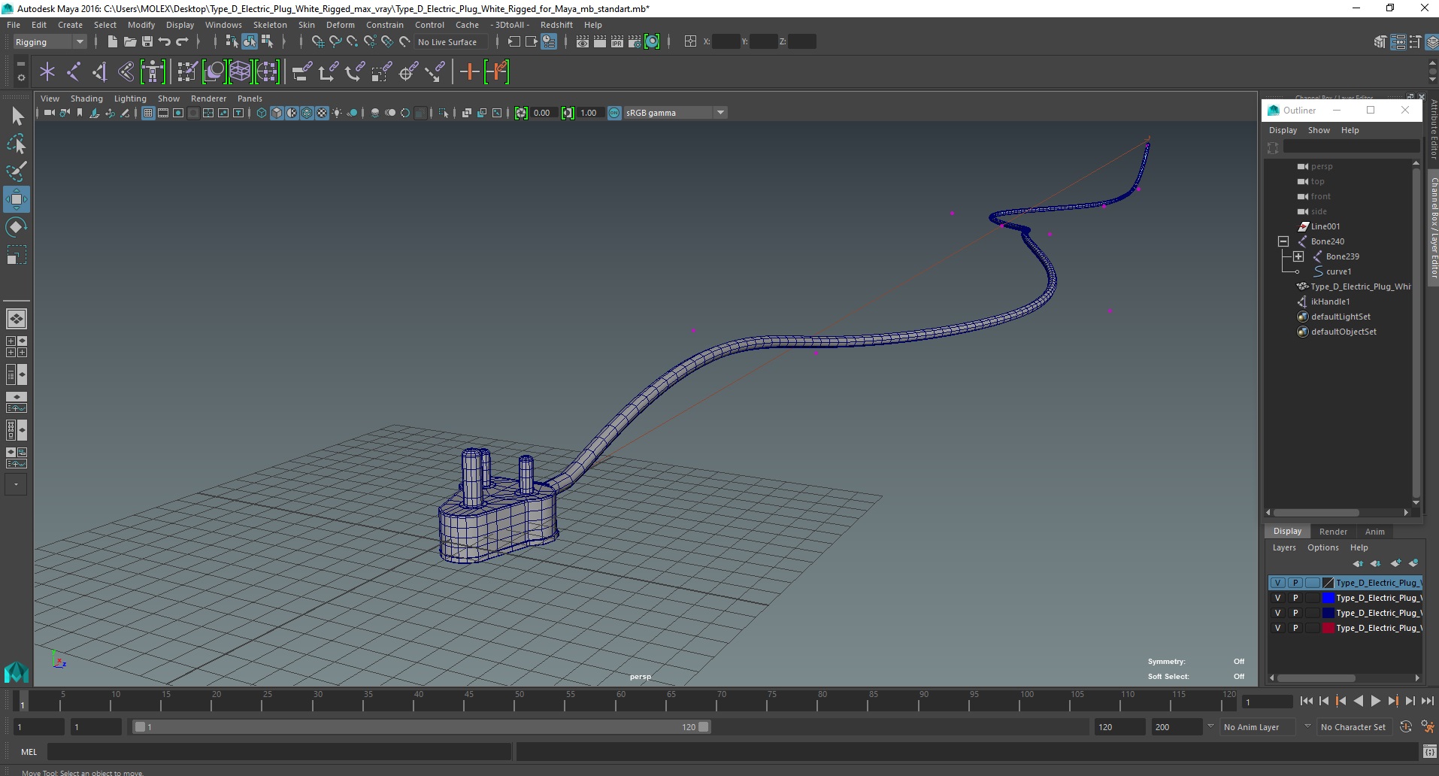Click the Open scene folder icon
The image size is (1439, 776).
tap(129, 42)
